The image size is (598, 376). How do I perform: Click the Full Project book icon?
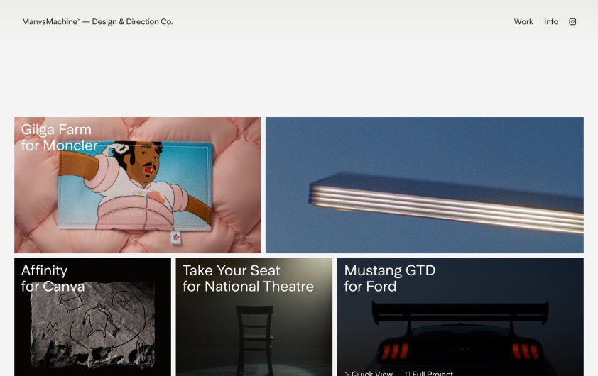click(406, 373)
